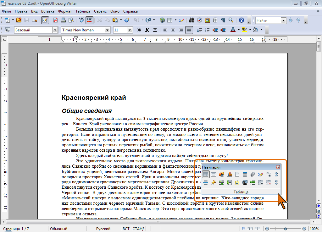Open Times New Roman font dropdown

click(108, 30)
